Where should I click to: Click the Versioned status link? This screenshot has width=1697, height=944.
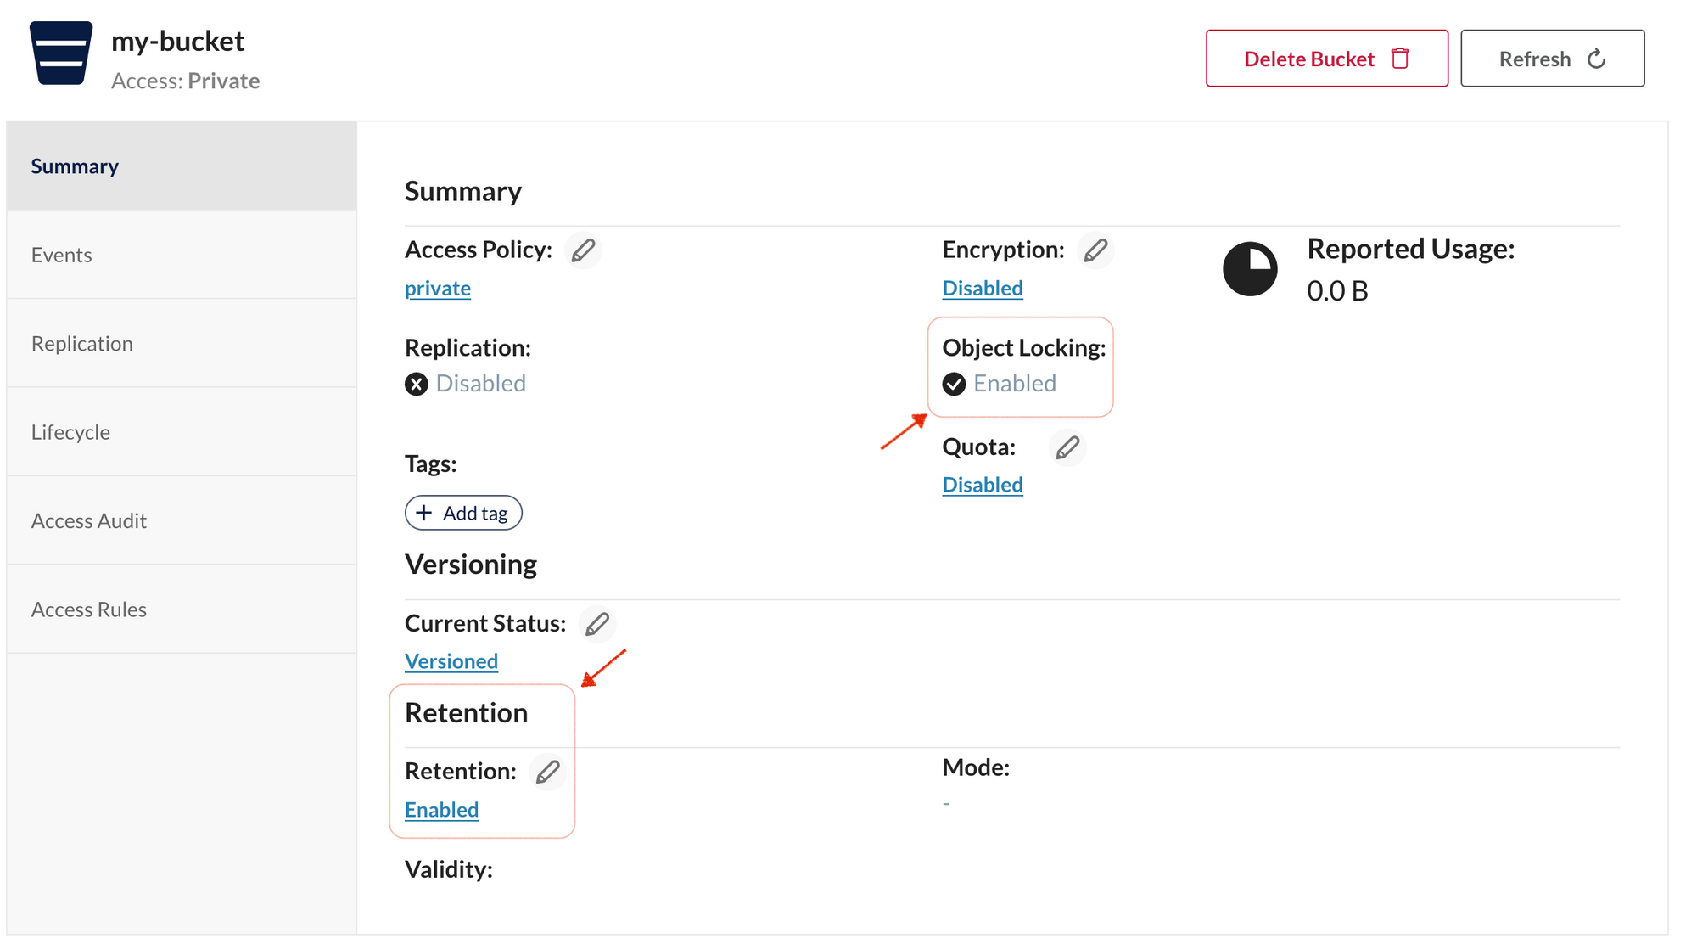coord(451,661)
